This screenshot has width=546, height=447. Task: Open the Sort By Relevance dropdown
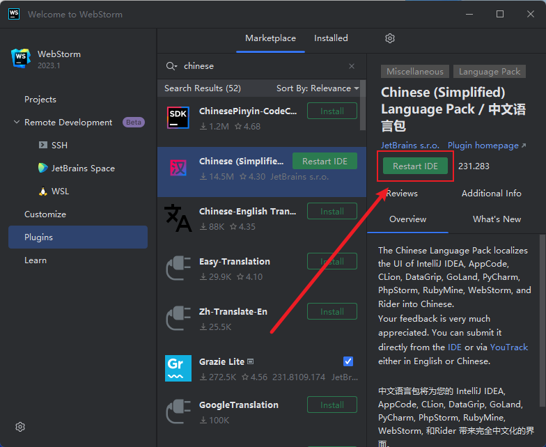(318, 88)
